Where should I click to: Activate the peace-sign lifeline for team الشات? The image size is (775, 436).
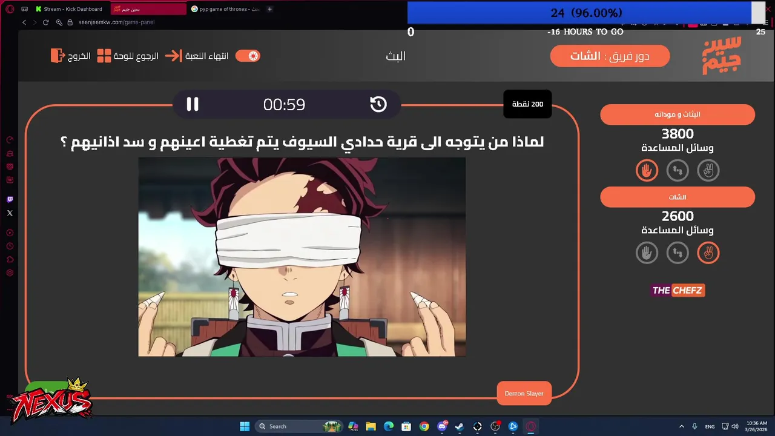point(708,253)
